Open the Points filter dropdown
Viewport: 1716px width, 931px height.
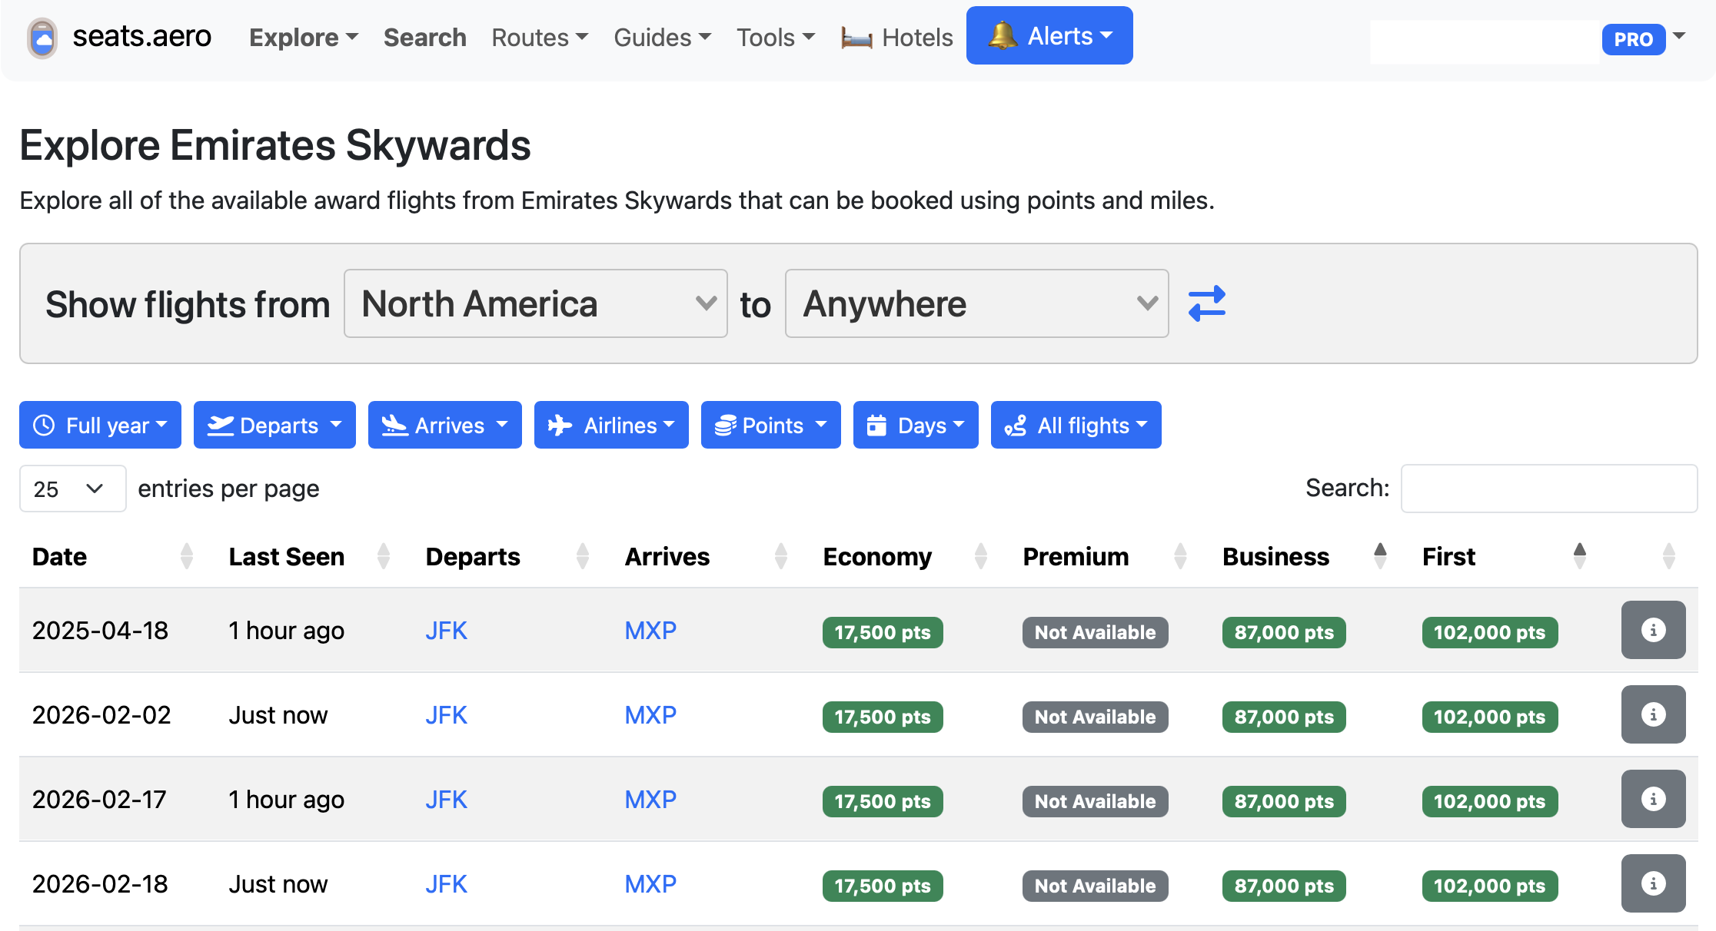point(771,425)
